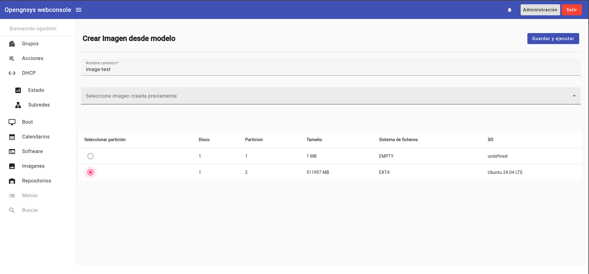Click the Repositorios warehouse icon

(12, 181)
